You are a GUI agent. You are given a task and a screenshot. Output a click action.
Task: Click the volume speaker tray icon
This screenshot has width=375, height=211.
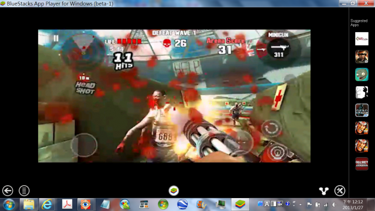334,205
